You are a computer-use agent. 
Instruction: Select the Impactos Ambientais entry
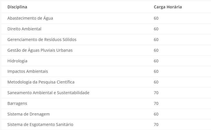[x=28, y=71]
